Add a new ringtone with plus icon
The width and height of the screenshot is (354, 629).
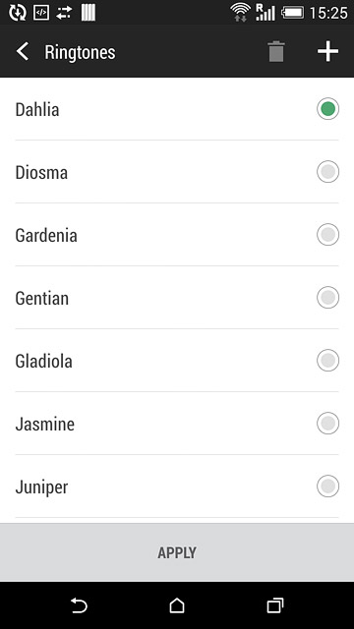click(x=327, y=51)
